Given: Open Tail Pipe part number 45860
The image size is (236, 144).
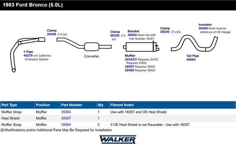Looking at the screenshot, I should [x=191, y=60].
